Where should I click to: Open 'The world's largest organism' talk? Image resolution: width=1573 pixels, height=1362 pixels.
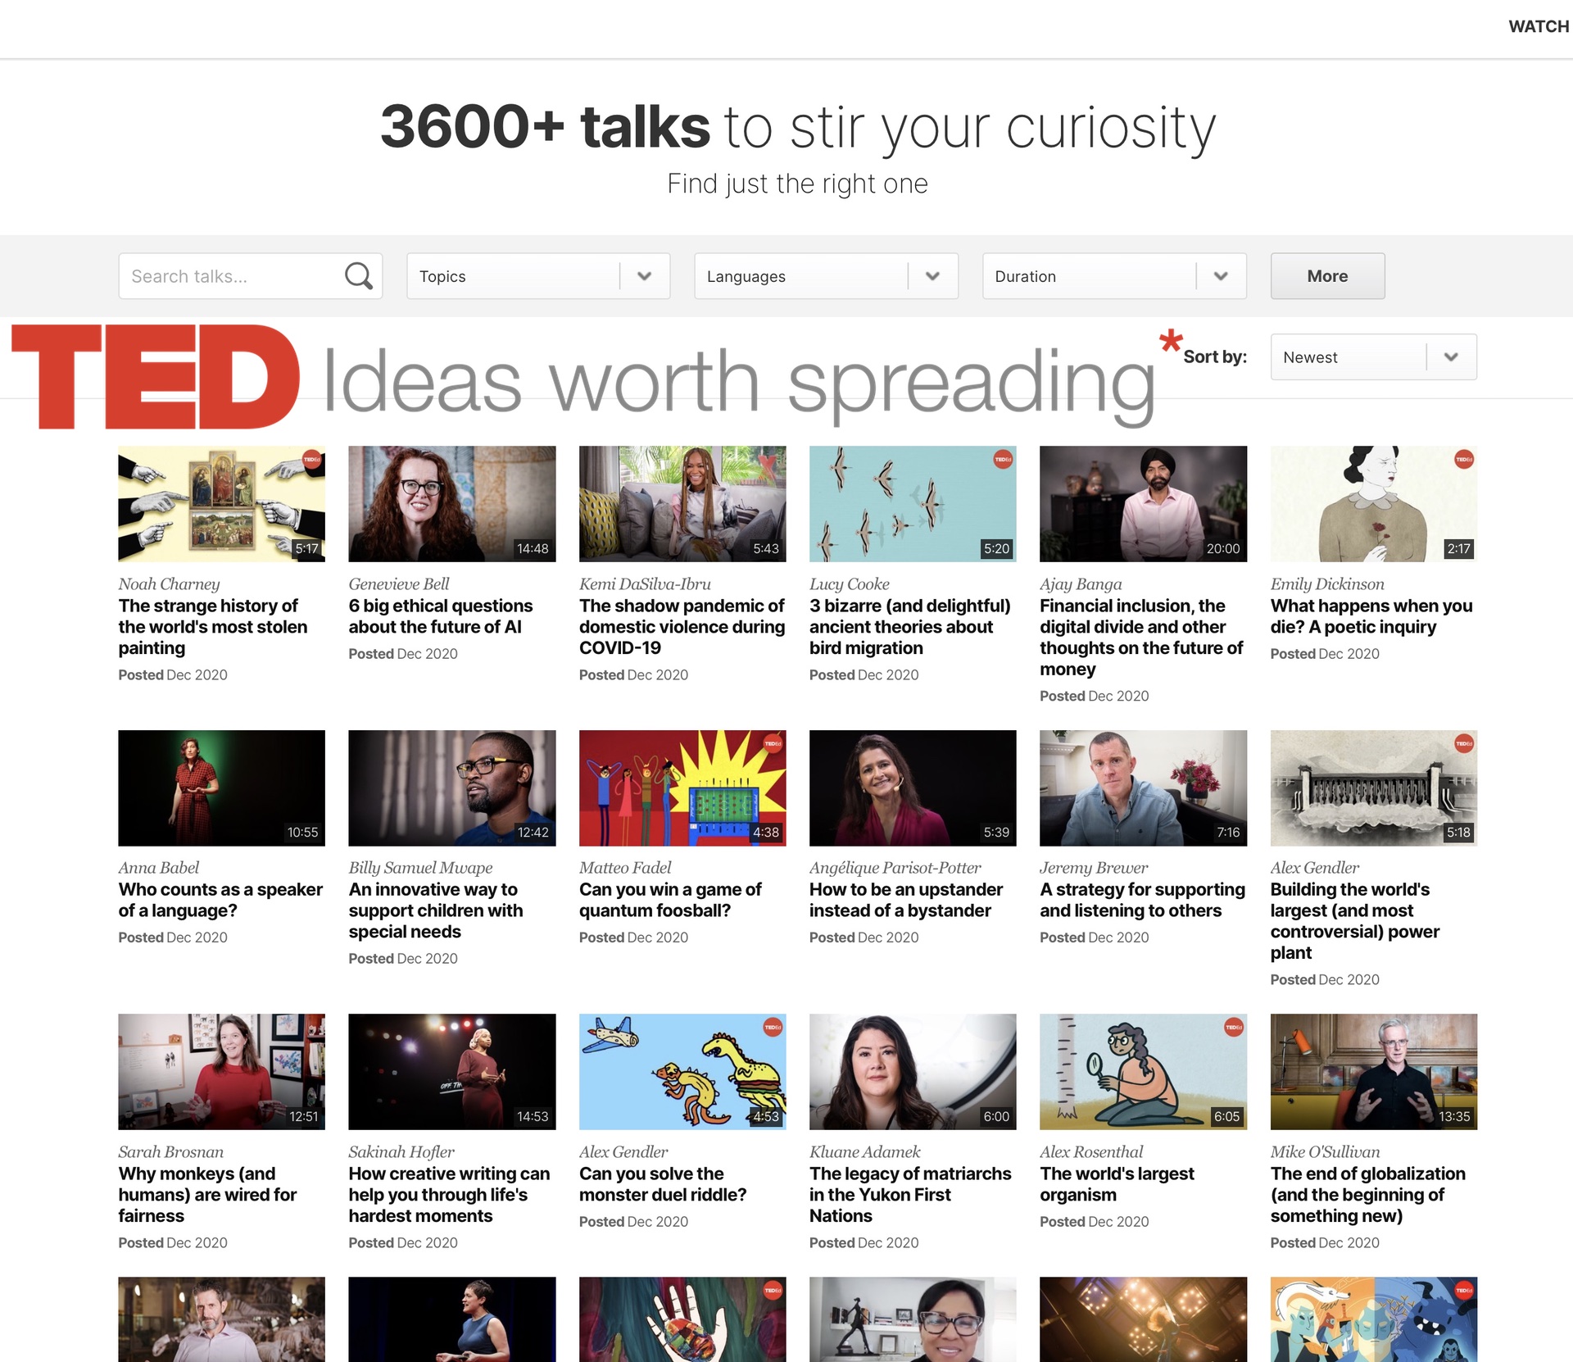tap(1116, 1184)
